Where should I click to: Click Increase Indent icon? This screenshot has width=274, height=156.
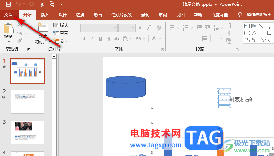[208, 28]
